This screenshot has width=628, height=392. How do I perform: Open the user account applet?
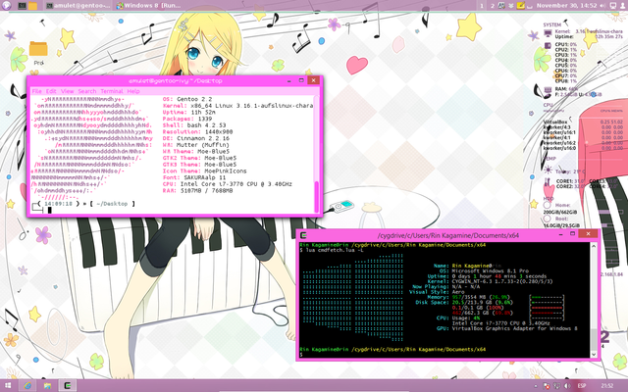tap(622, 6)
